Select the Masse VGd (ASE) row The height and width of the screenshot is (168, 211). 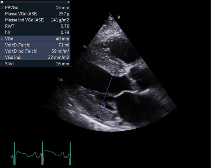click(x=35, y=13)
